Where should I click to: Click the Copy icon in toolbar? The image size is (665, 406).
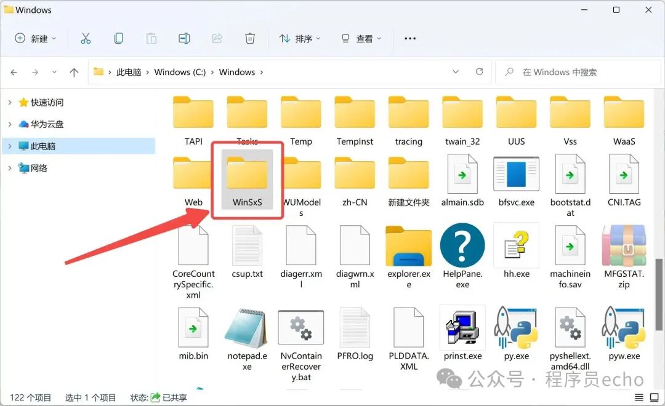point(118,38)
